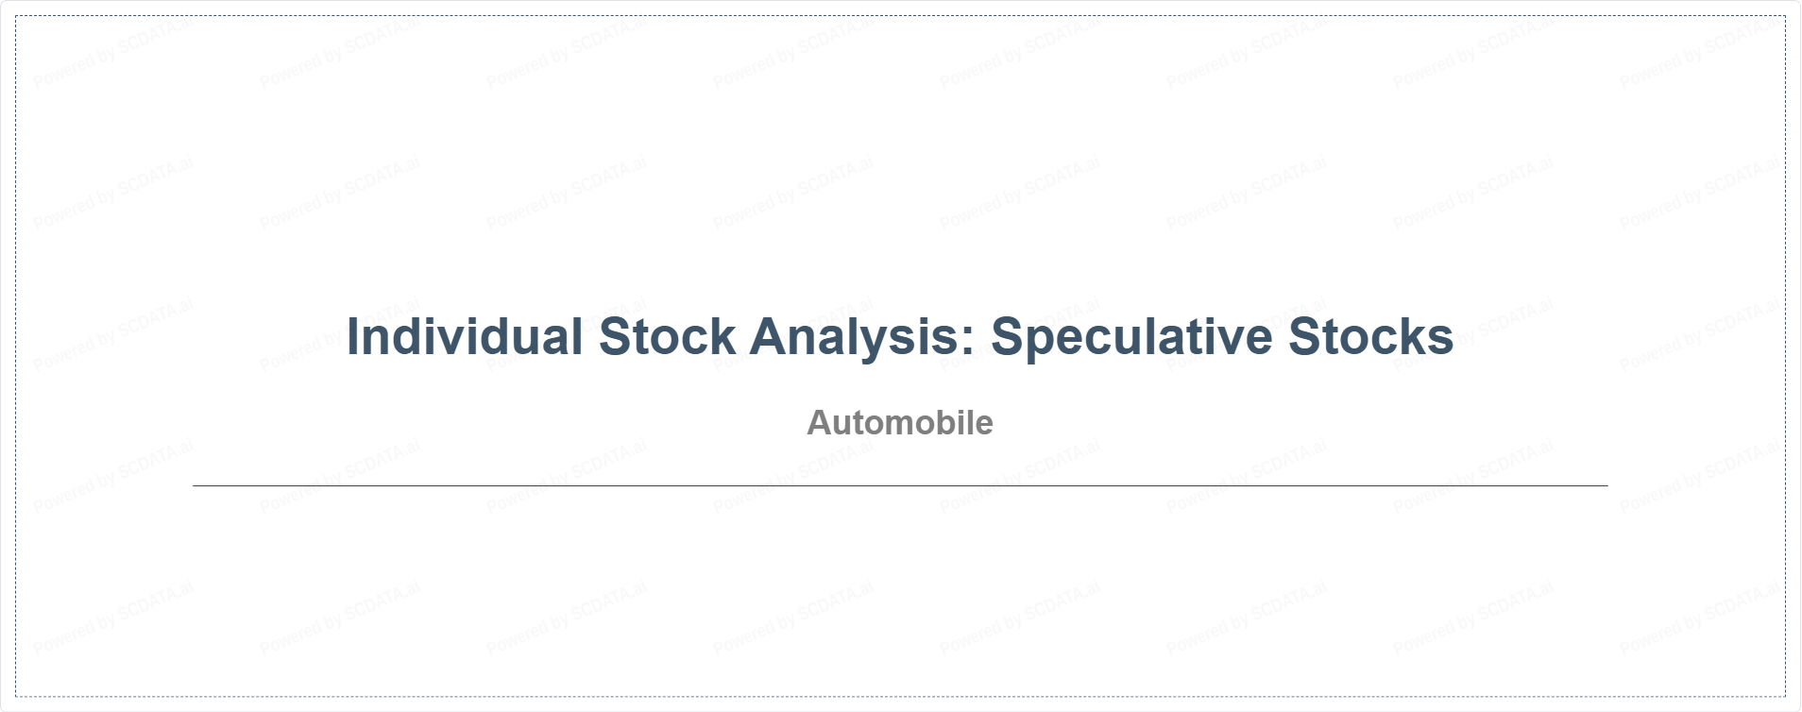Screen dimensions: 1802x712
Task: Click the capital "I" starting the title
Action: (353, 337)
